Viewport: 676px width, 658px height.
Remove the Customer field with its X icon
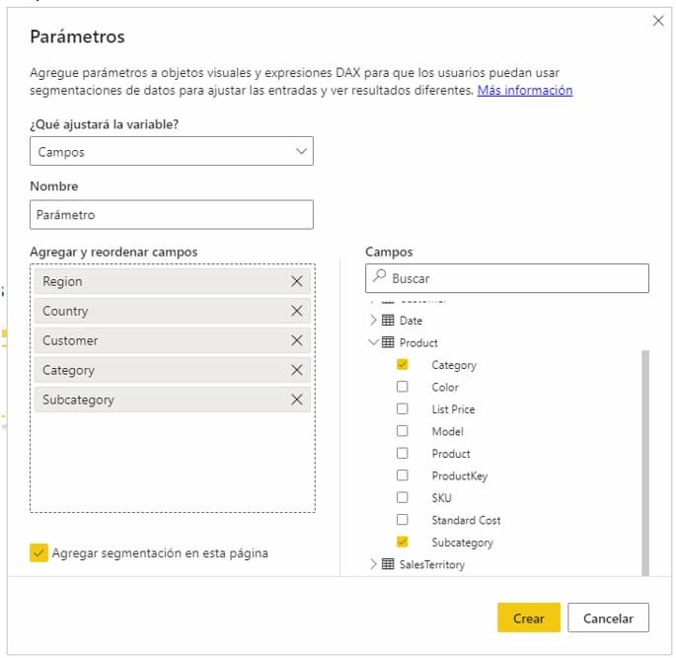pos(297,340)
